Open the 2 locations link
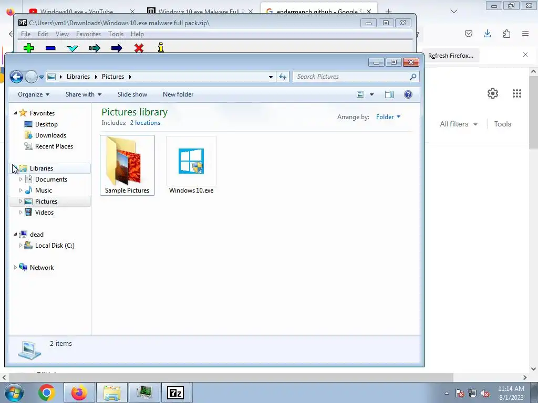 [x=145, y=123]
